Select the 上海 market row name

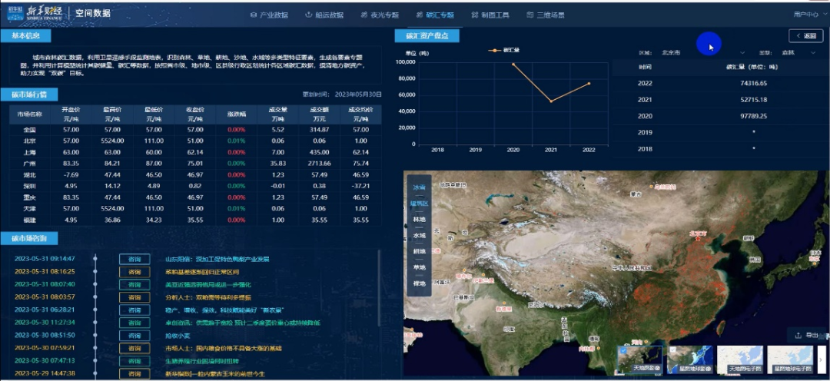point(30,152)
